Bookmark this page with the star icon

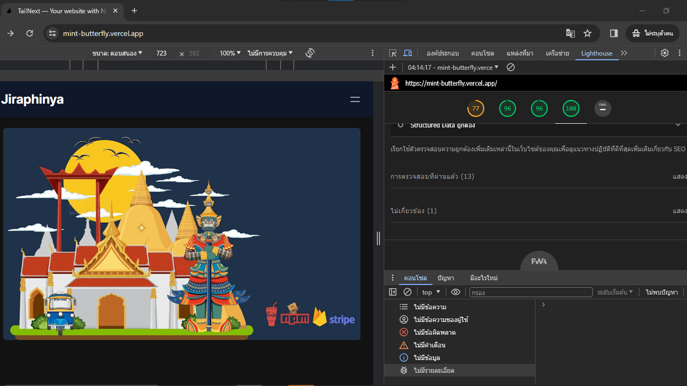pyautogui.click(x=587, y=33)
